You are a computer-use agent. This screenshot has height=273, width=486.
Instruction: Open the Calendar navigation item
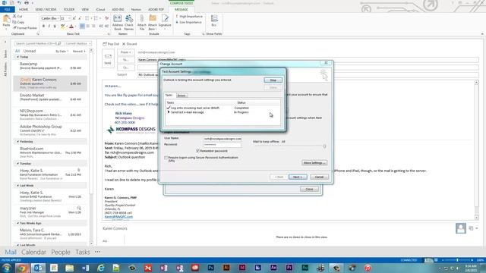tap(33, 253)
